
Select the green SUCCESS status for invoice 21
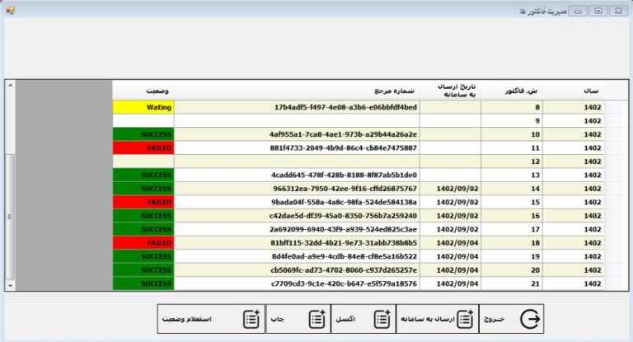[x=143, y=283]
